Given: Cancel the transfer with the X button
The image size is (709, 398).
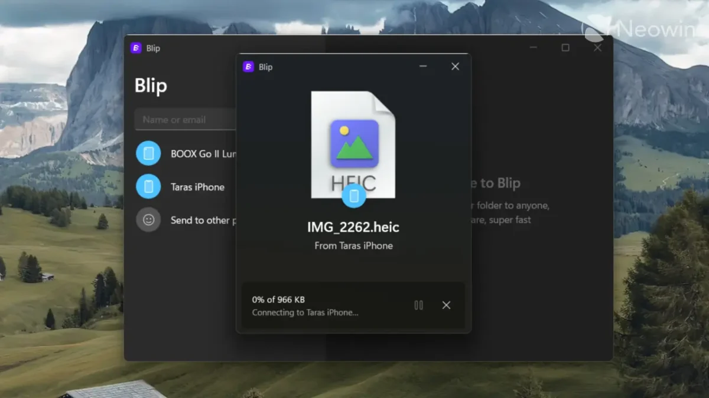Looking at the screenshot, I should click(x=446, y=305).
